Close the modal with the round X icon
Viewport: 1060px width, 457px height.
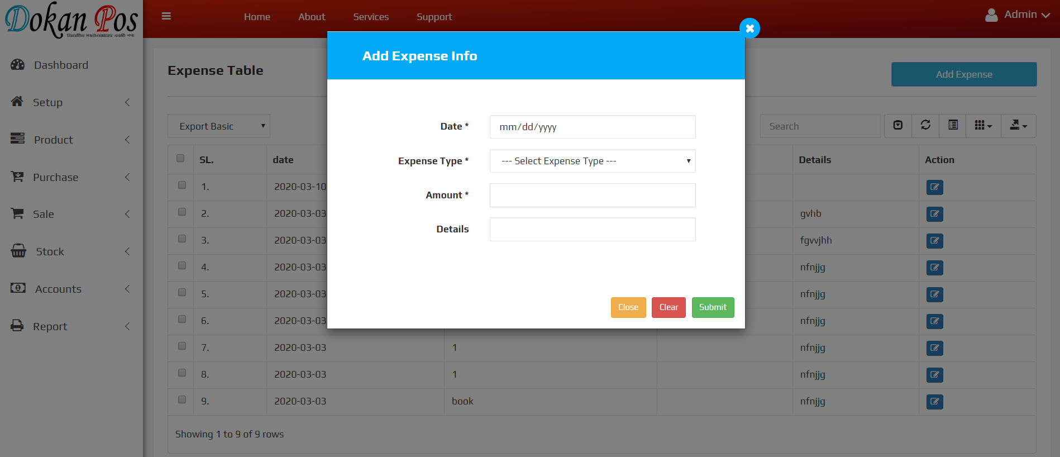pyautogui.click(x=749, y=28)
